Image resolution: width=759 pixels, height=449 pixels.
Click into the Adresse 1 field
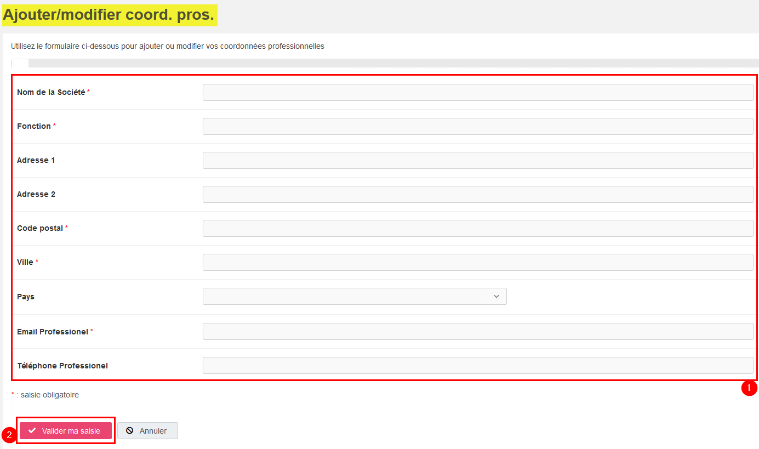click(x=478, y=160)
